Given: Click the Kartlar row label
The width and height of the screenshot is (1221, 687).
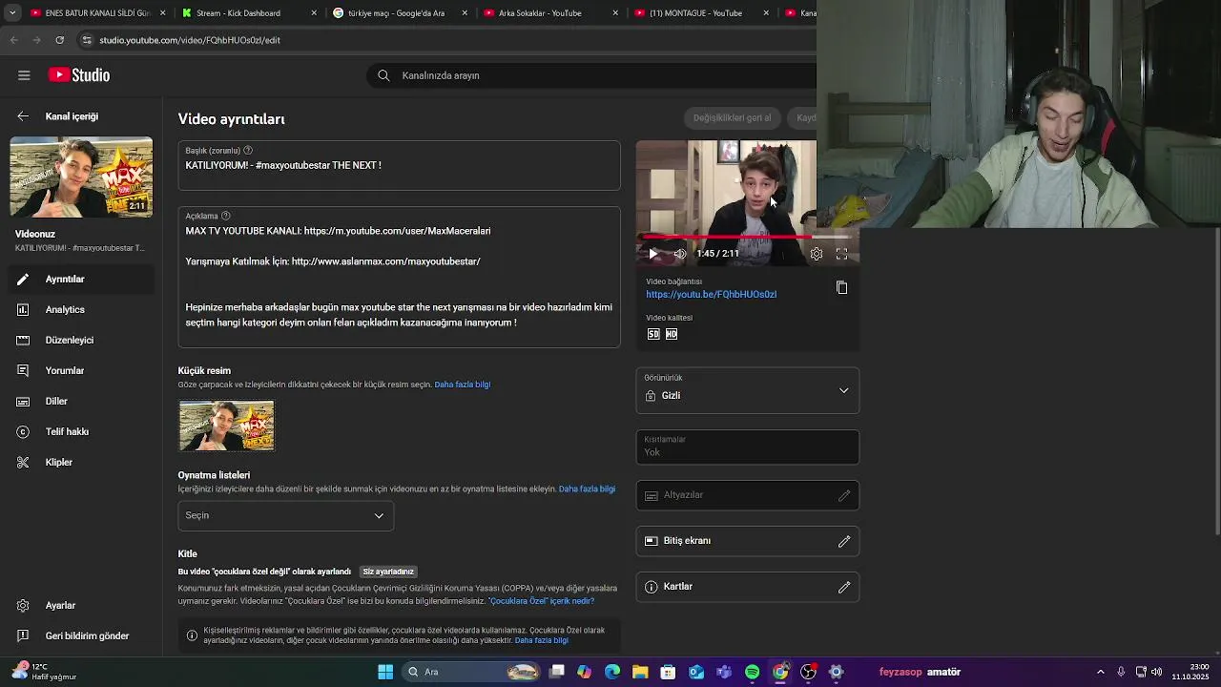Looking at the screenshot, I should click(x=678, y=587).
